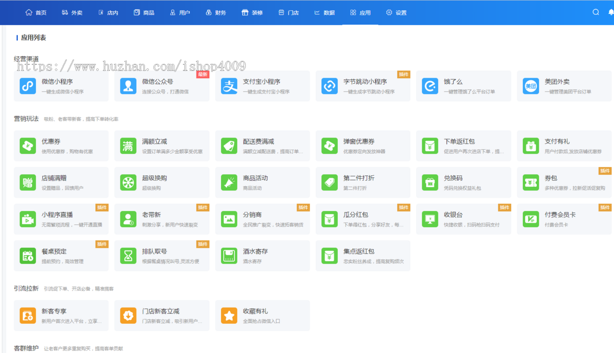614x353 pixels.
Task: Click the 新客专享 orange icon
Action: (x=28, y=316)
